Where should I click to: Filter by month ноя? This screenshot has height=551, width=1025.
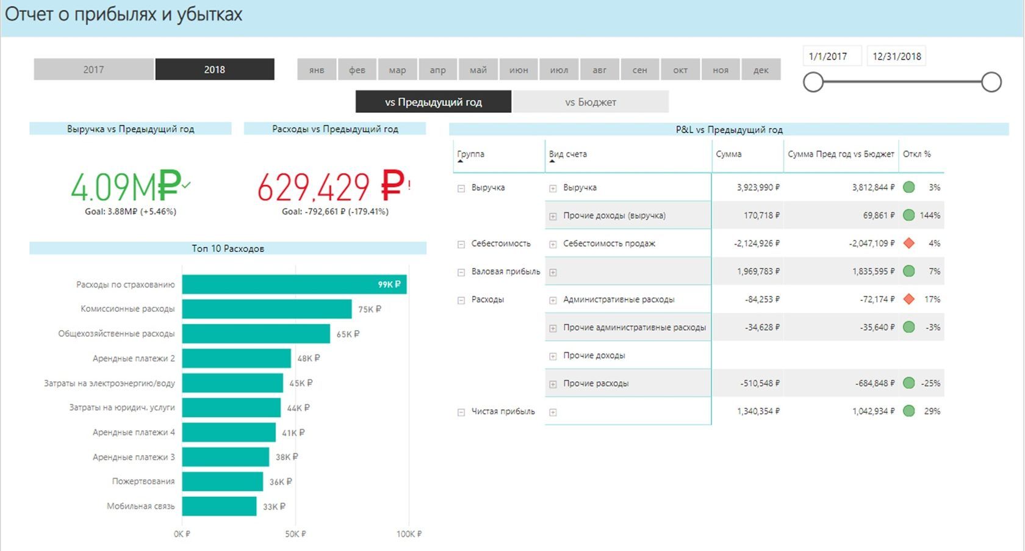(721, 70)
